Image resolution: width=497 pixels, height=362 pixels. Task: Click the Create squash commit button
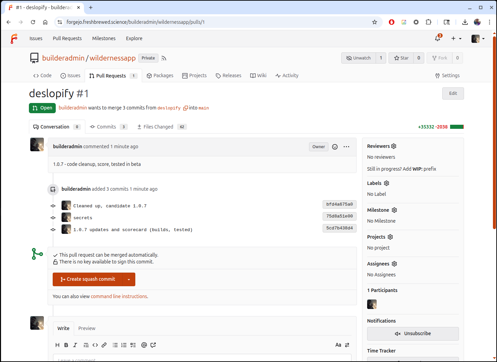click(88, 279)
